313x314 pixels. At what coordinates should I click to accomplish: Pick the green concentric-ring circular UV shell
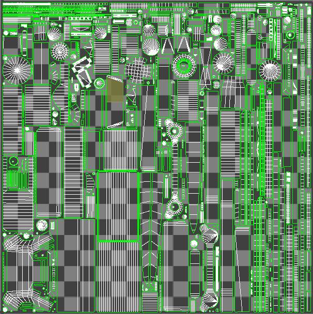(x=184, y=65)
